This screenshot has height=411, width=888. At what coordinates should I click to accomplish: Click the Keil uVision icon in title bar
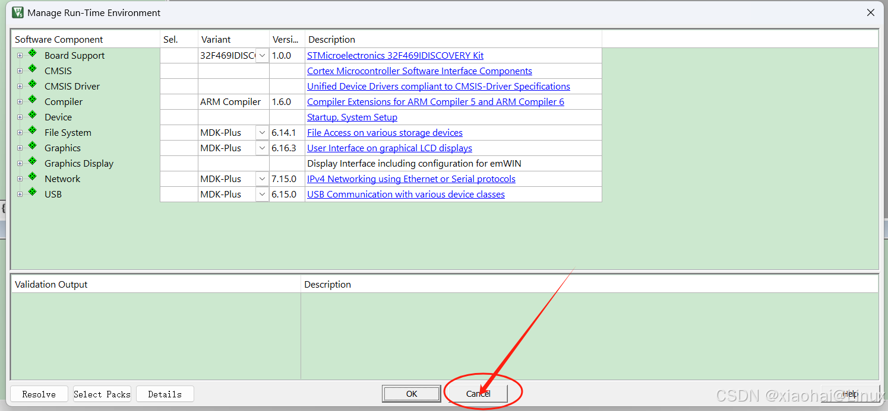[x=18, y=12]
